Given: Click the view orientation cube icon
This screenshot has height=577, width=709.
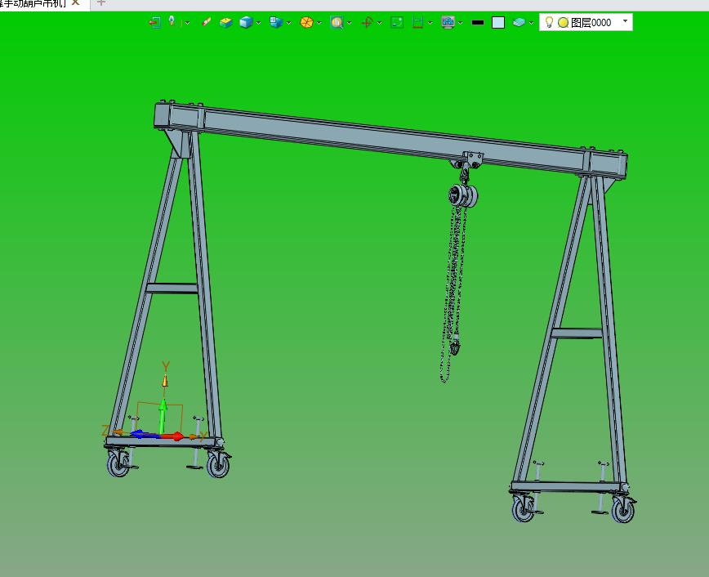Looking at the screenshot, I should [276, 22].
